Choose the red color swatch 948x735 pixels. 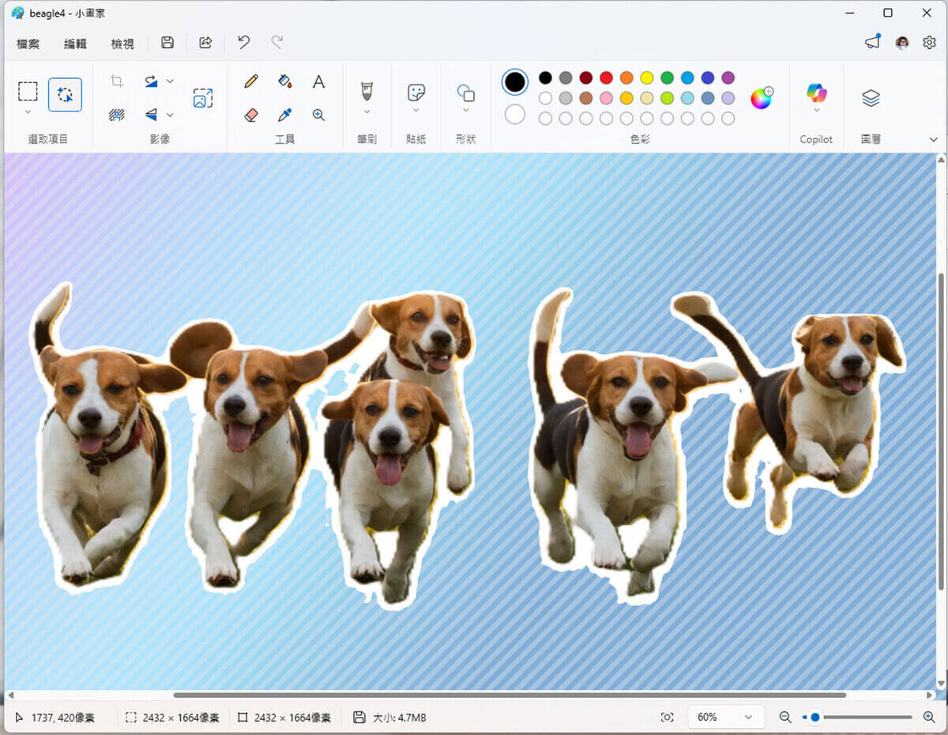tap(606, 77)
